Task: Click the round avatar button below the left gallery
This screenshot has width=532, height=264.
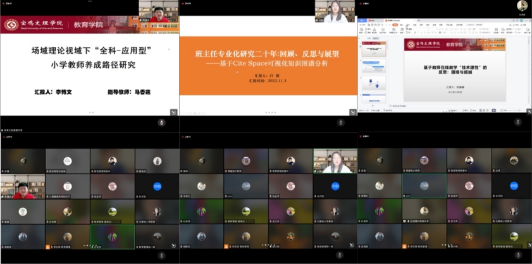Action: click(161, 256)
